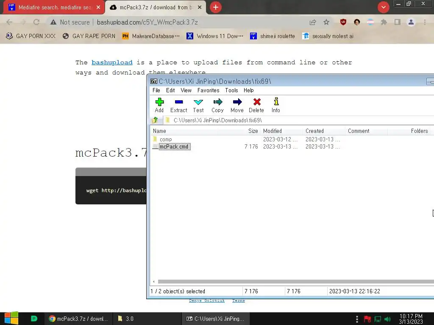Click the red flag tray icon
The height and width of the screenshot is (325, 434).
coord(367,319)
